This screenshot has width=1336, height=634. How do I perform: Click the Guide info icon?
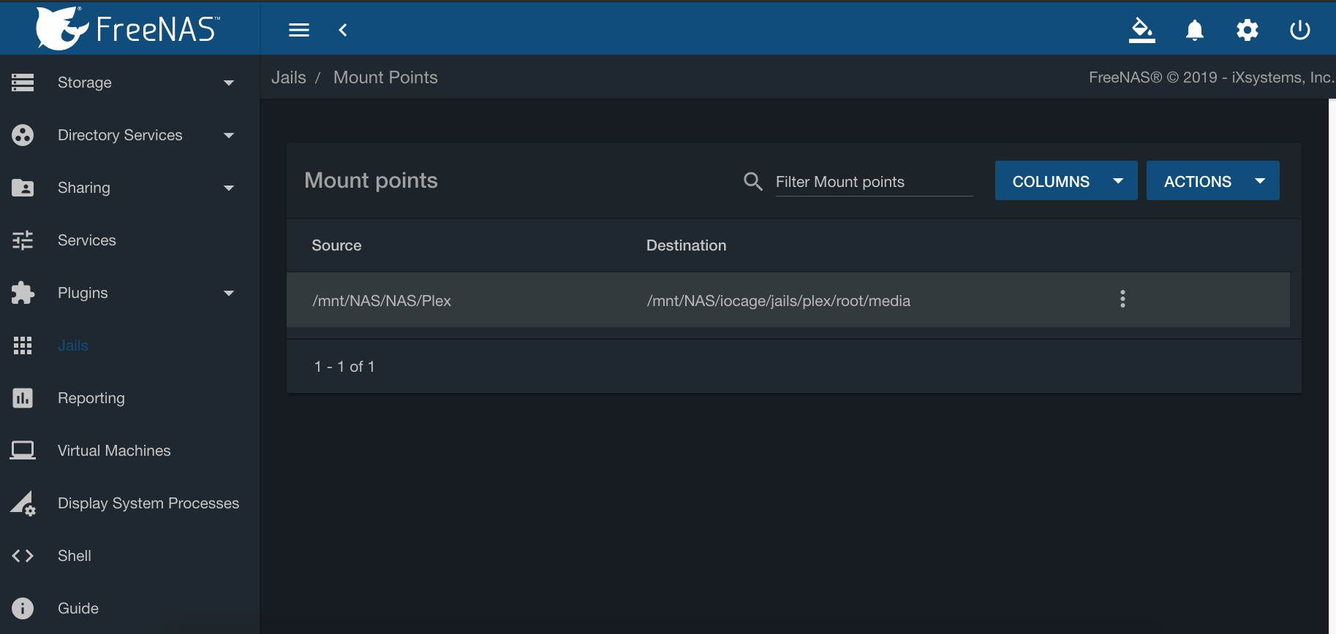pyautogui.click(x=23, y=608)
